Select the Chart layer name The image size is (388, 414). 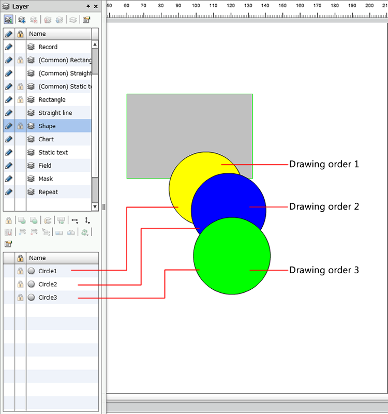[46, 139]
